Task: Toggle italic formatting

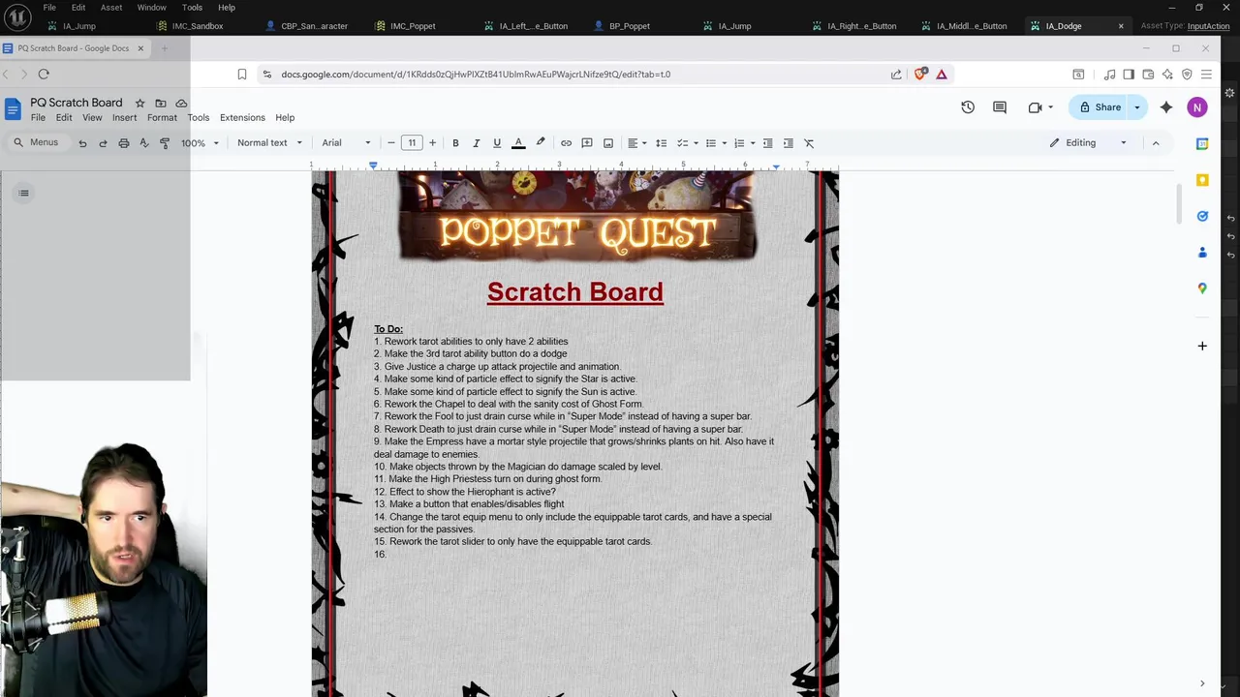Action: pos(476,143)
